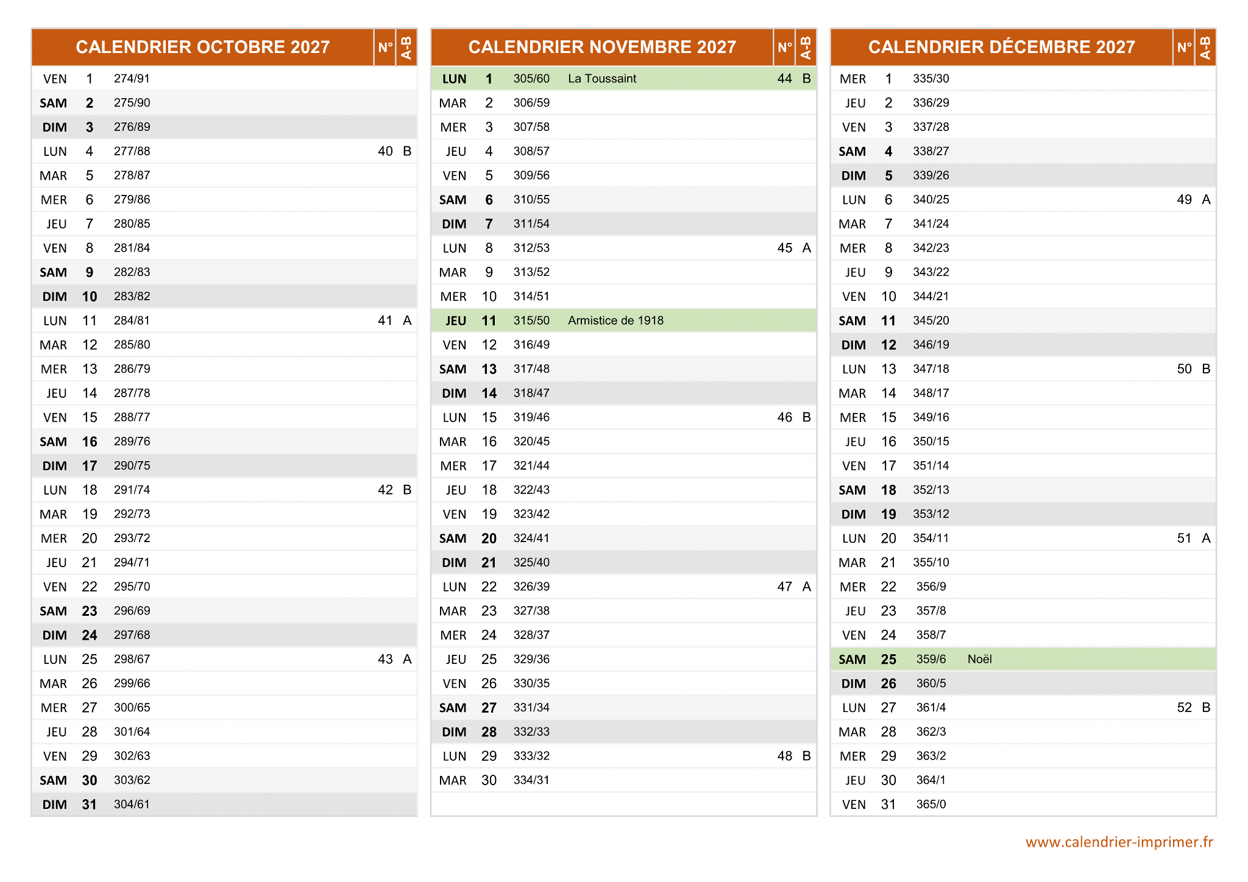The height and width of the screenshot is (882, 1248).
Task: Click the A-B column header in November
Action: click(x=806, y=47)
